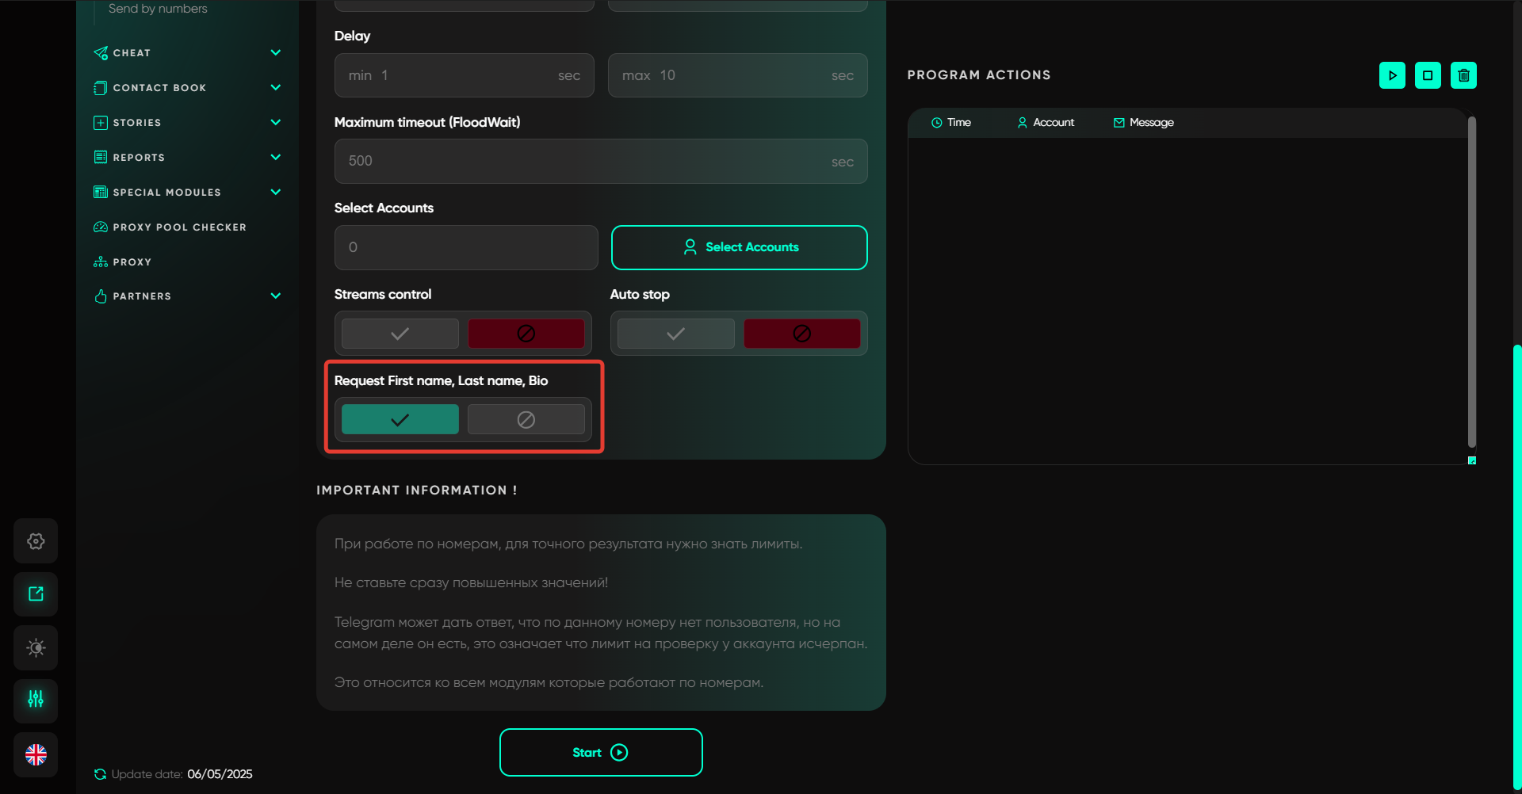Click the play icon in Program Actions
1522x794 pixels.
[x=1392, y=75]
